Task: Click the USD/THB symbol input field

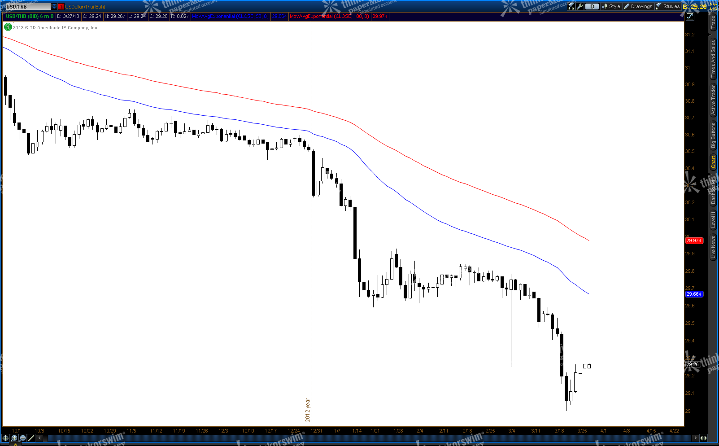Action: pos(28,6)
